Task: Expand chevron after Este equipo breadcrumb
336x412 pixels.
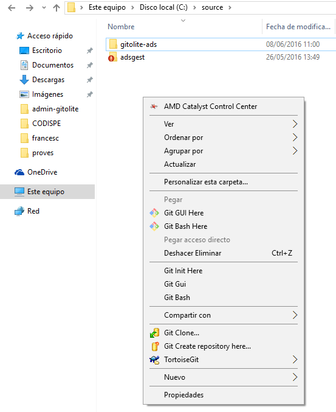Action: [x=81, y=8]
